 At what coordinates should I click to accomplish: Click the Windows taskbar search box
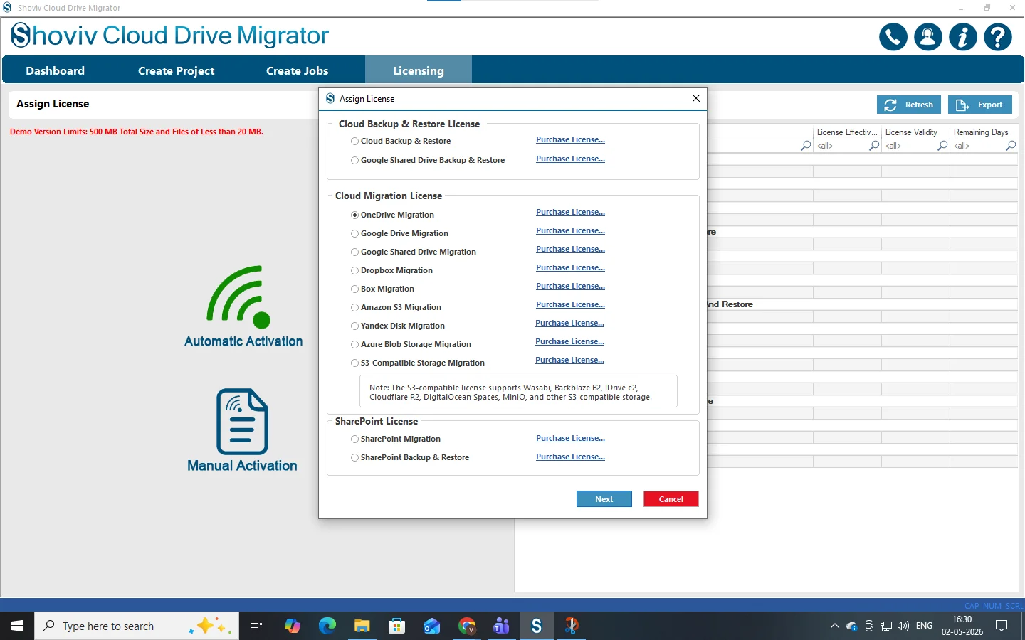pos(137,626)
